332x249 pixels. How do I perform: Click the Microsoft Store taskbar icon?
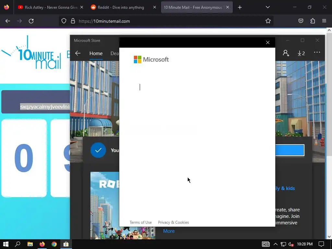pyautogui.click(x=66, y=244)
